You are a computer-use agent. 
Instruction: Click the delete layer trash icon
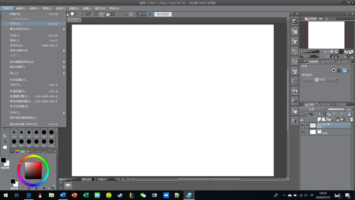pos(351,119)
